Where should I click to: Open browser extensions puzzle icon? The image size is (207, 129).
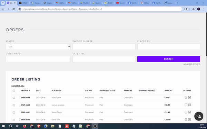coord(186,9)
